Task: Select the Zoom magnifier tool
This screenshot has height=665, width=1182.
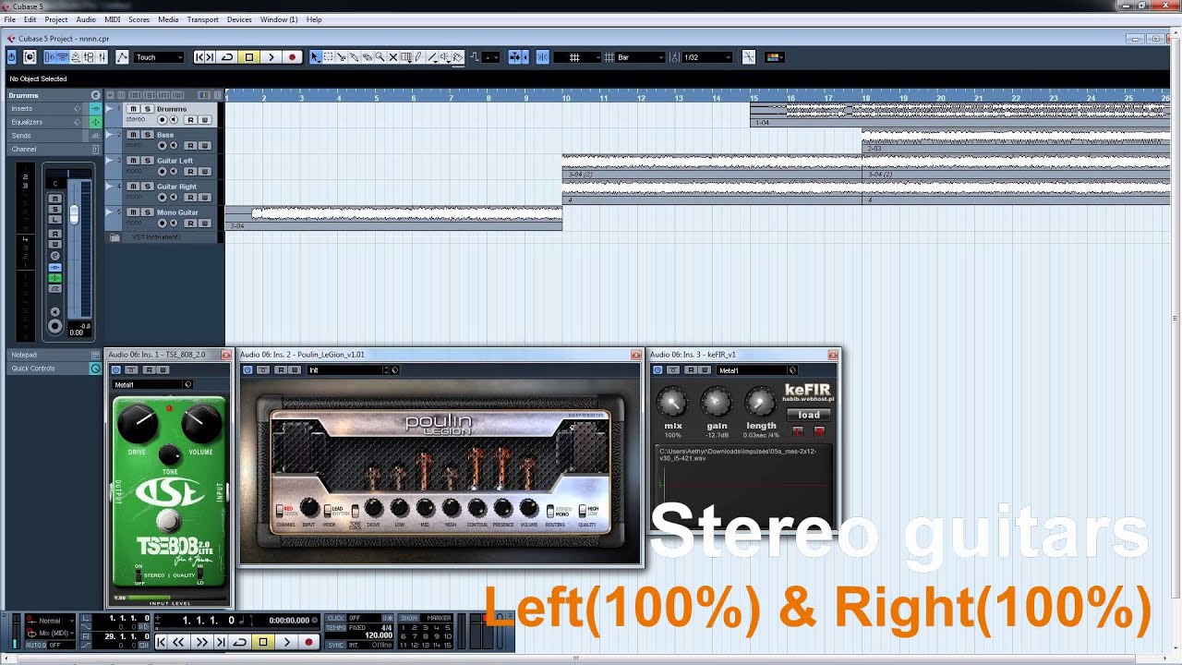Action: tap(380, 57)
